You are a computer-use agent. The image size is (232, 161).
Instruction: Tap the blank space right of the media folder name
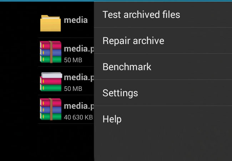click(x=91, y=20)
